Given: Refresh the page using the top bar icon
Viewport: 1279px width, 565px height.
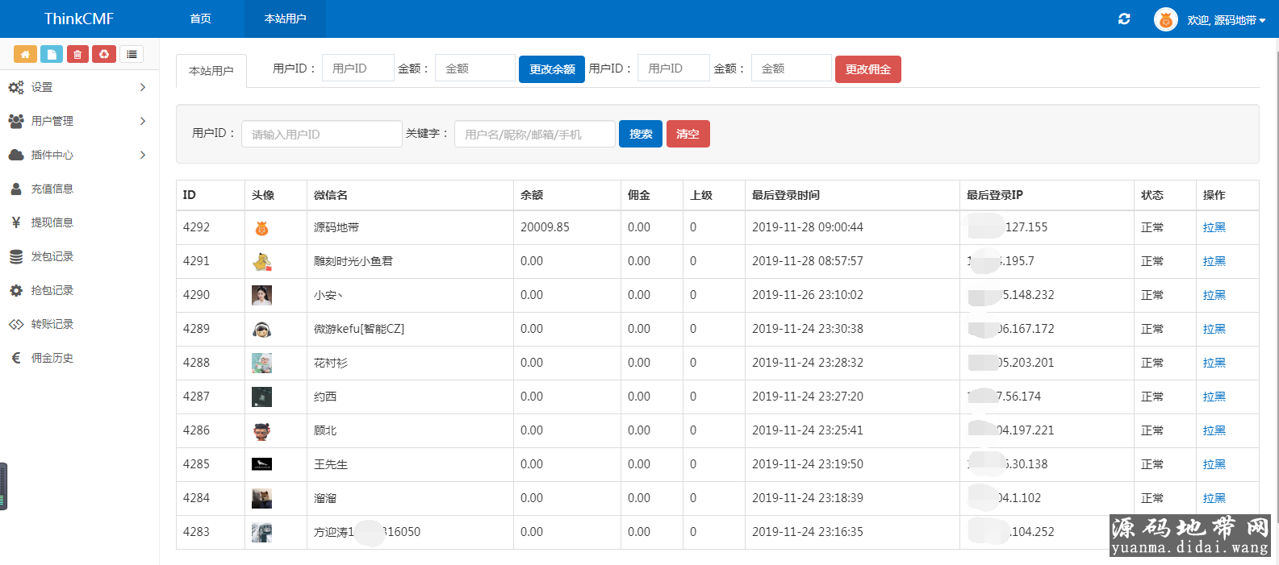Looking at the screenshot, I should 1124,19.
